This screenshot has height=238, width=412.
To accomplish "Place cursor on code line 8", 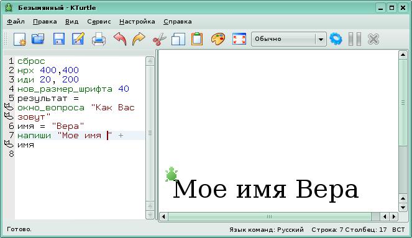I will [x=79, y=154].
